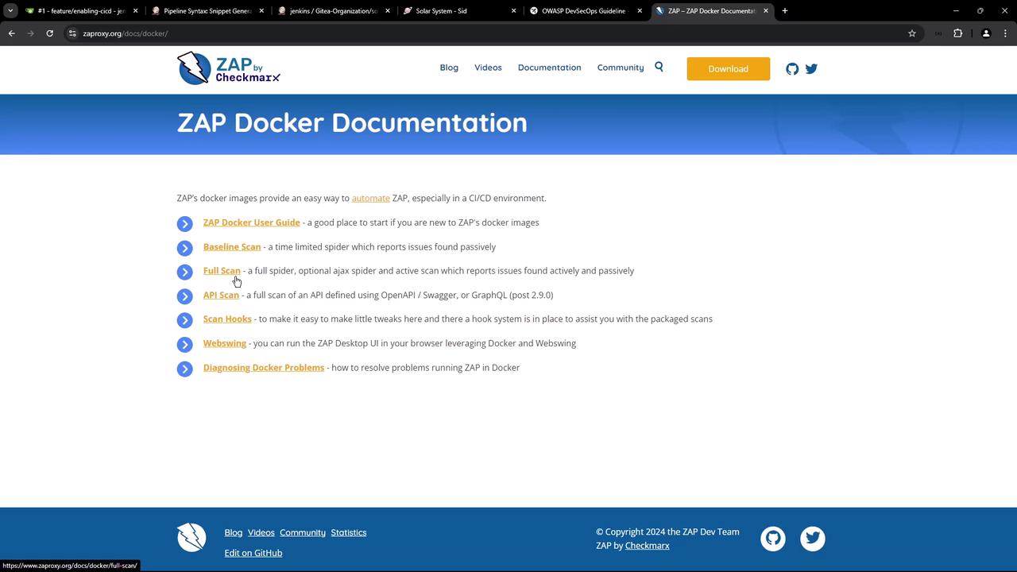
Task: Open the browser three-dot menu
Action: pos(1006,33)
